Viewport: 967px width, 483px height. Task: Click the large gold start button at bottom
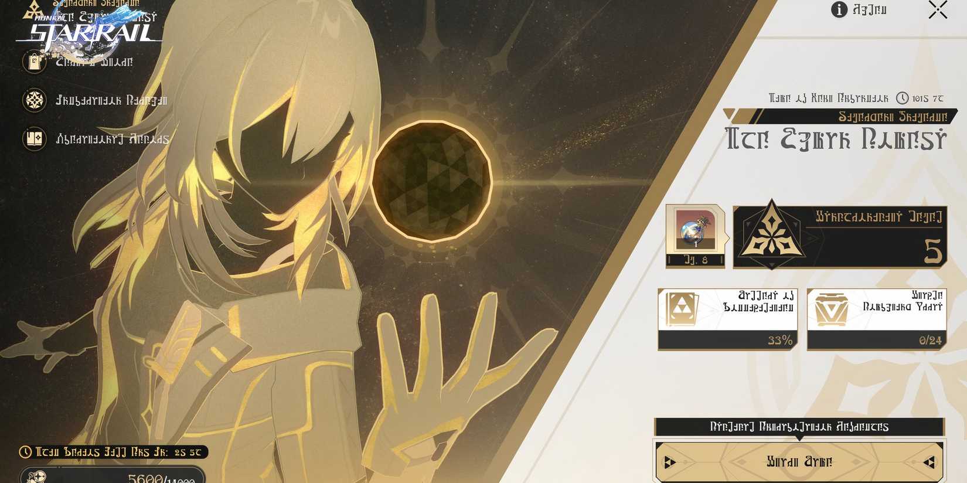(x=799, y=462)
